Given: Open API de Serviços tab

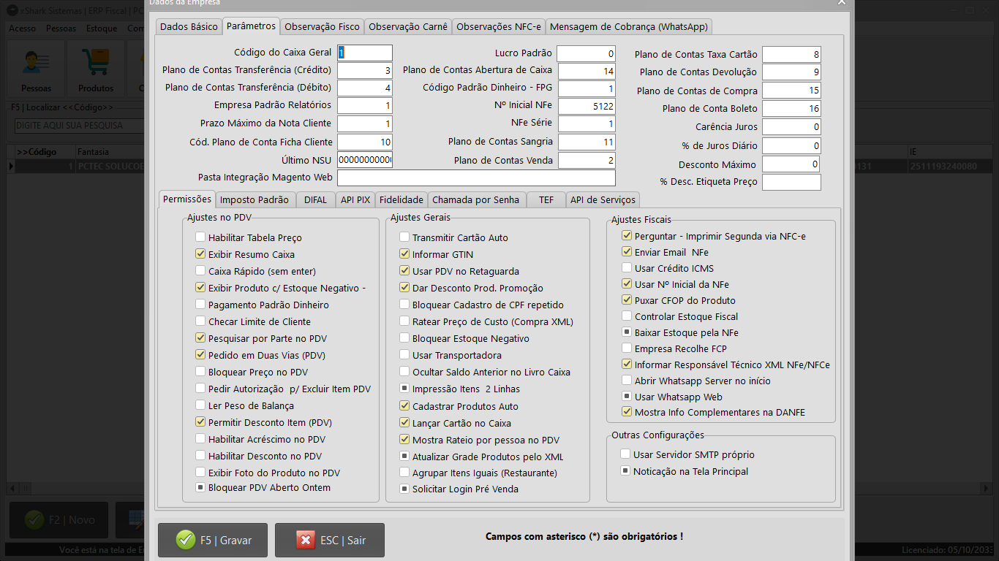Looking at the screenshot, I should pyautogui.click(x=603, y=199).
